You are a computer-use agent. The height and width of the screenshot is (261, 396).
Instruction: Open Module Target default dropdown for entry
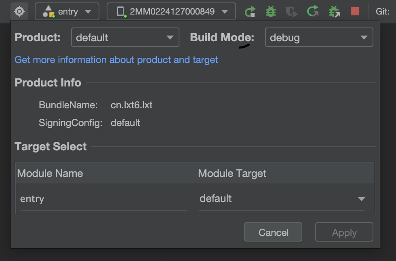point(282,199)
